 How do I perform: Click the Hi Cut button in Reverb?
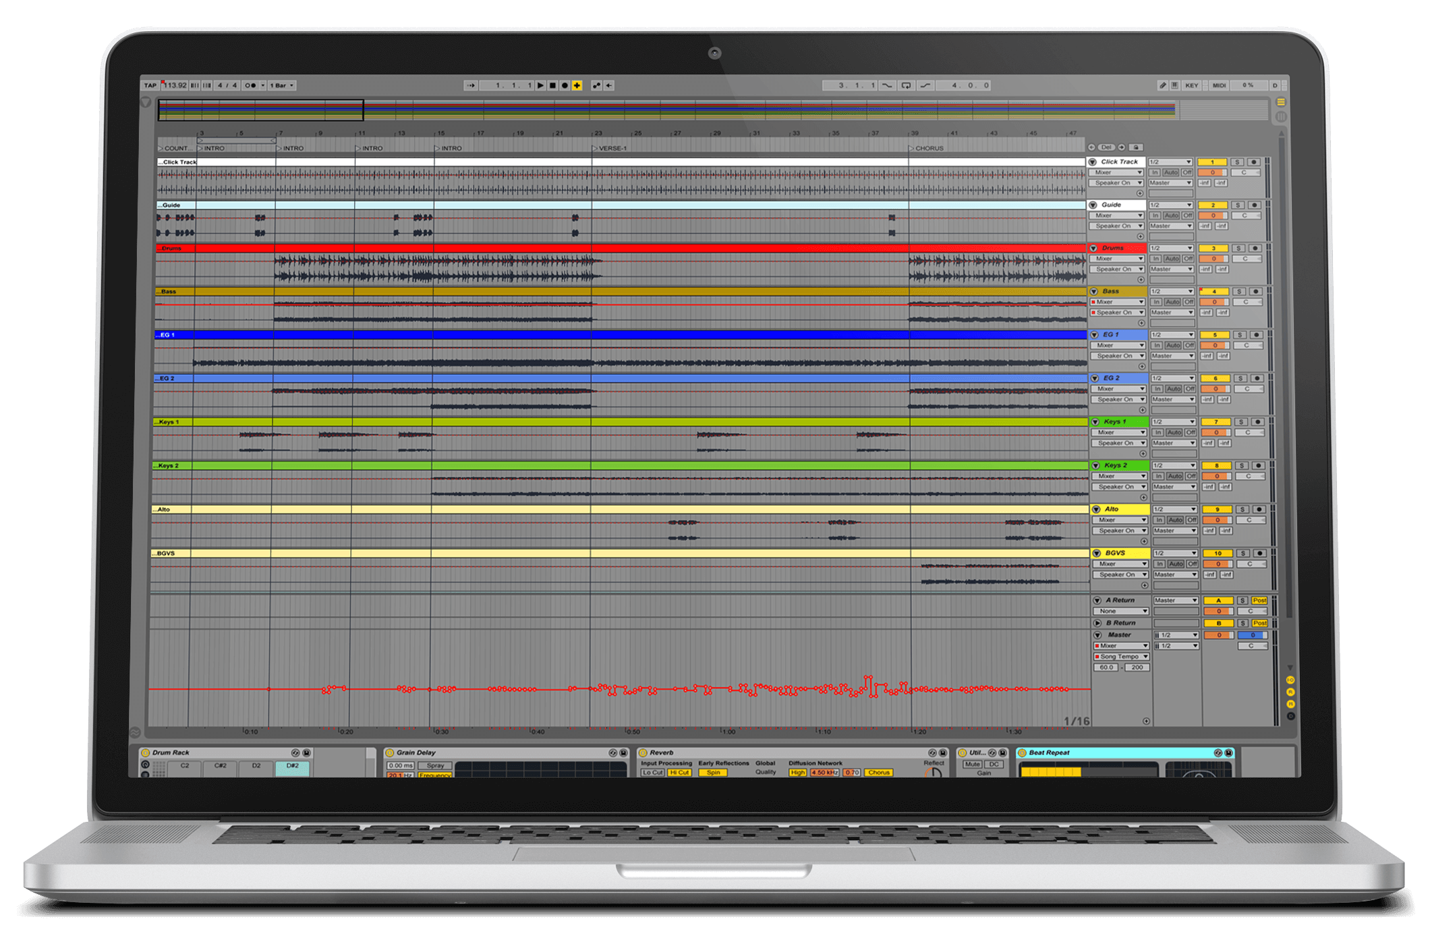coord(680,773)
